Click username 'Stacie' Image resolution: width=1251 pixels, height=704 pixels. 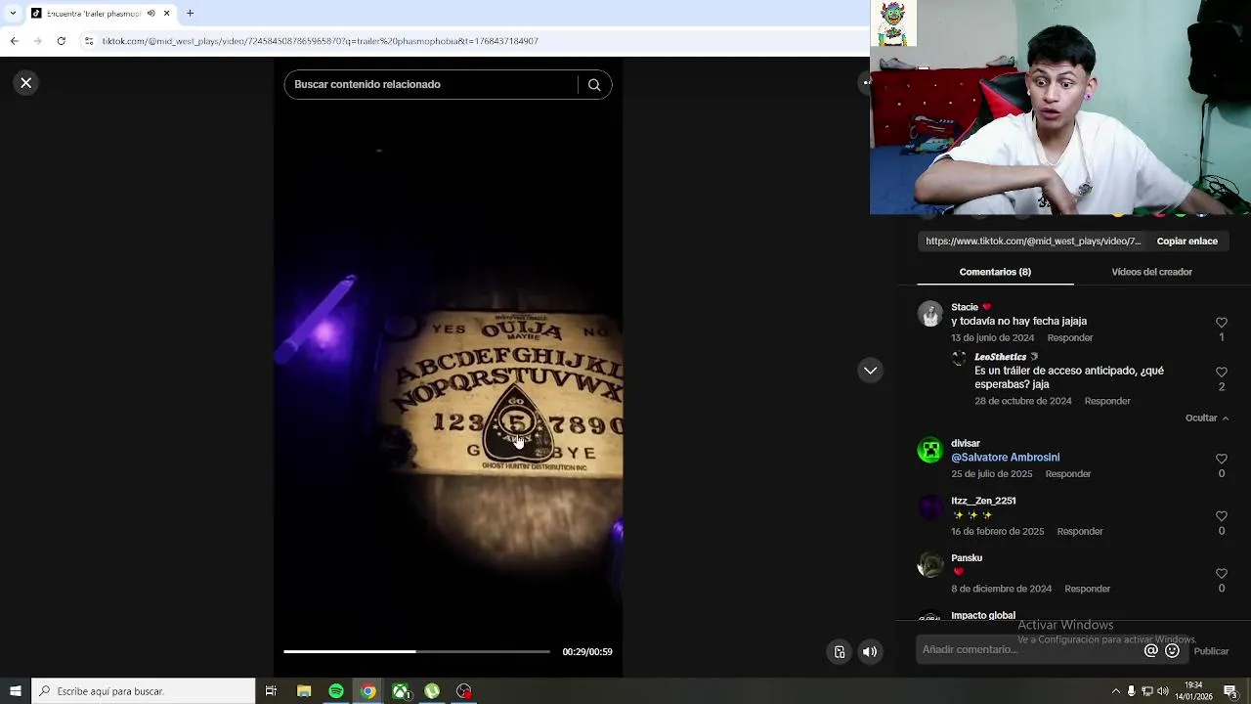click(965, 307)
